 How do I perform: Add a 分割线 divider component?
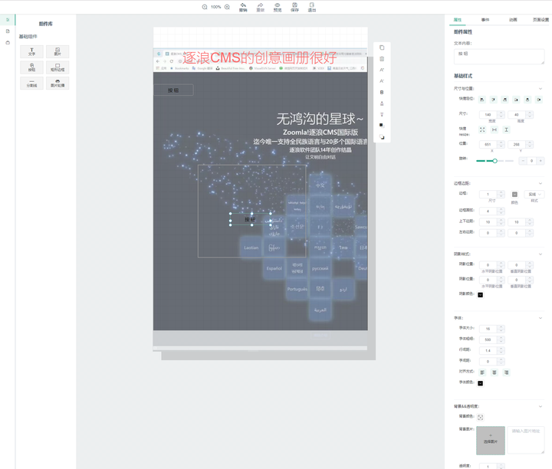pyautogui.click(x=31, y=83)
